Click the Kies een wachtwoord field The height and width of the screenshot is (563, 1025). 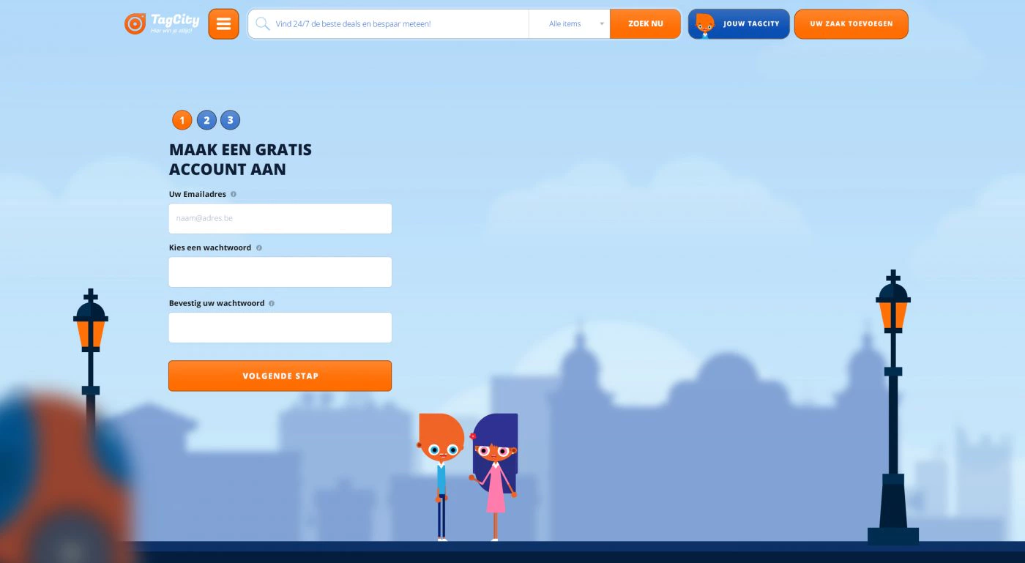click(280, 272)
